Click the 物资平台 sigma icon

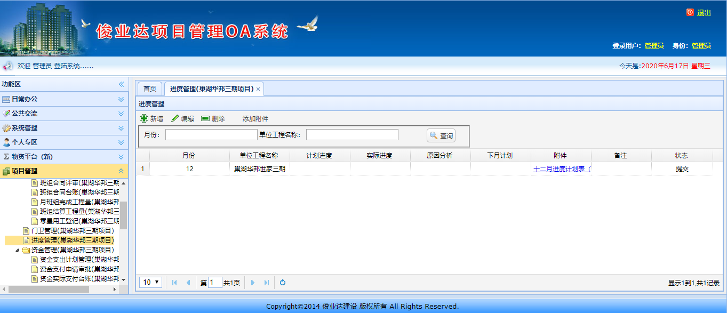(x=6, y=157)
